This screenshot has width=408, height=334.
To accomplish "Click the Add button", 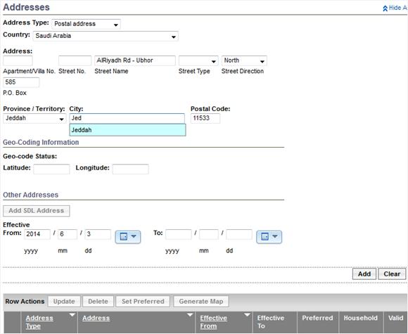I will [x=364, y=274].
